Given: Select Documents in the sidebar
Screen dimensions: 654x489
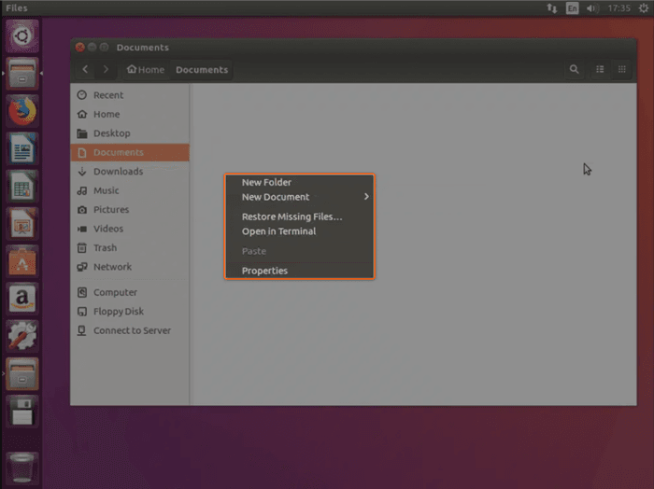Looking at the screenshot, I should 130,152.
